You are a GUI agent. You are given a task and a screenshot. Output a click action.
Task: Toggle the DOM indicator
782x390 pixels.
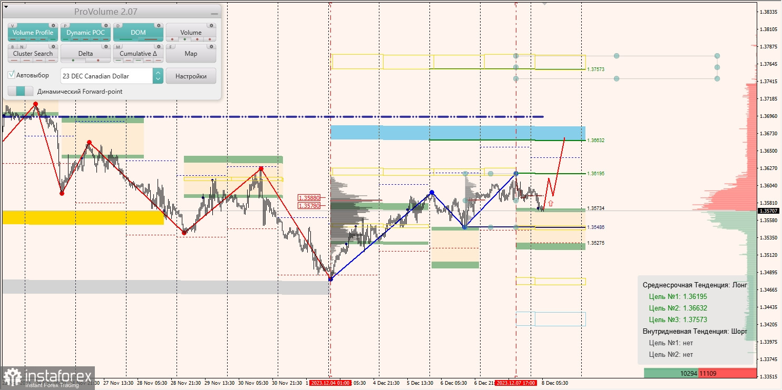tap(138, 33)
